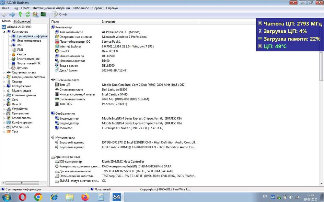Expand the Операционная система tree node
Screen dimensions: 324x202
pyautogui.click(x=4, y=77)
